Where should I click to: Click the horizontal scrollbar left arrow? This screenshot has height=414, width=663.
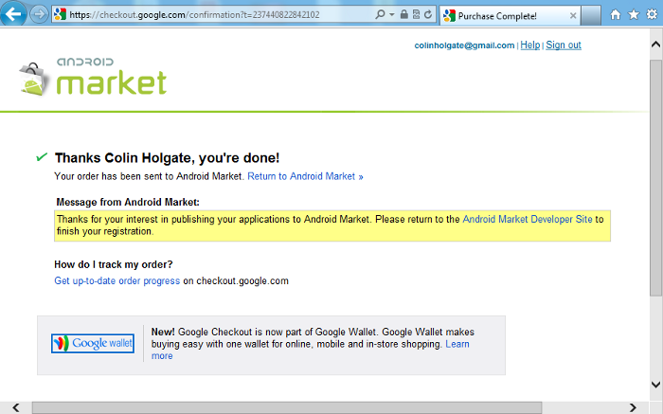pos(16,407)
